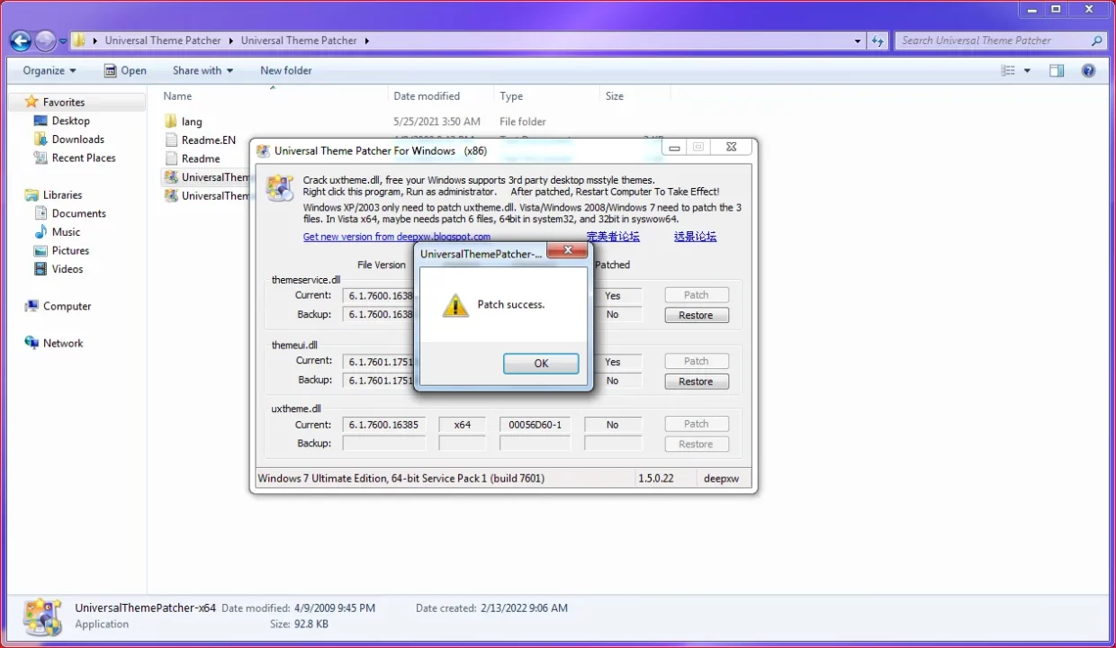The image size is (1116, 648).
Task: Click Patch for themeui.dll
Action: coord(696,361)
